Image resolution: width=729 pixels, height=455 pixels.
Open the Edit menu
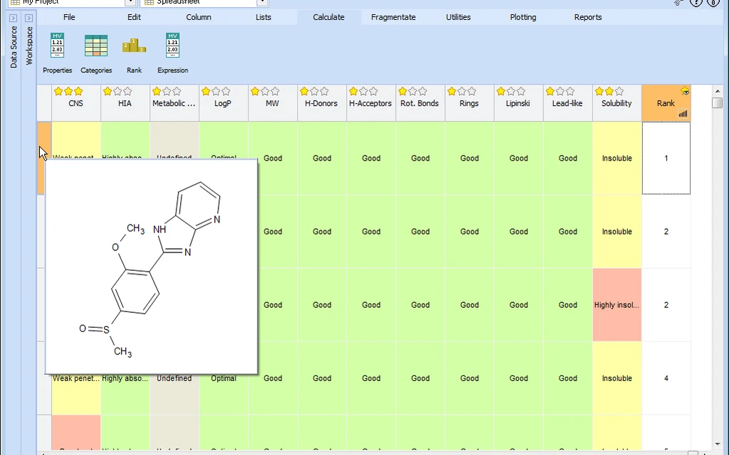point(134,17)
